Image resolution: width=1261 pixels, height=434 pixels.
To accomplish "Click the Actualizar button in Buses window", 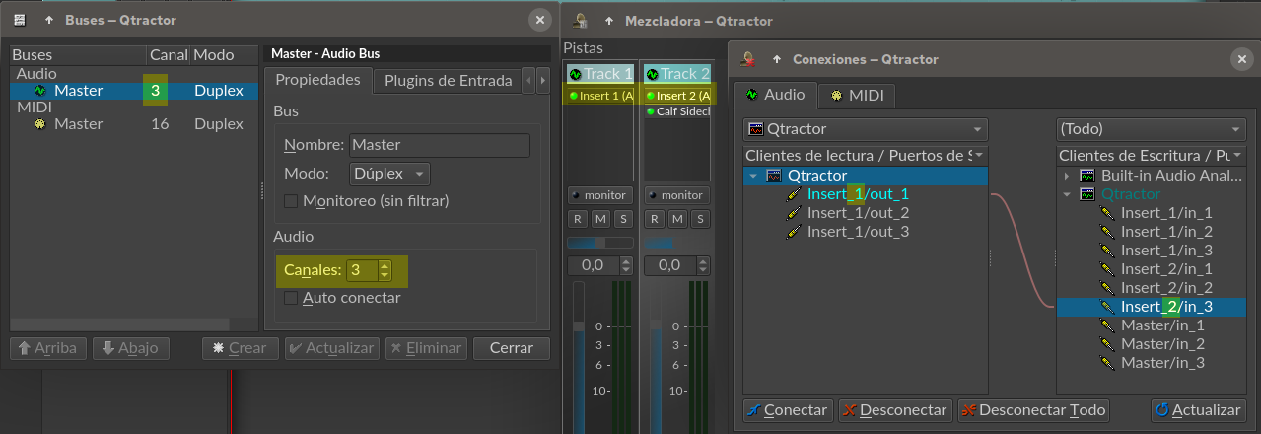I will pos(331,348).
